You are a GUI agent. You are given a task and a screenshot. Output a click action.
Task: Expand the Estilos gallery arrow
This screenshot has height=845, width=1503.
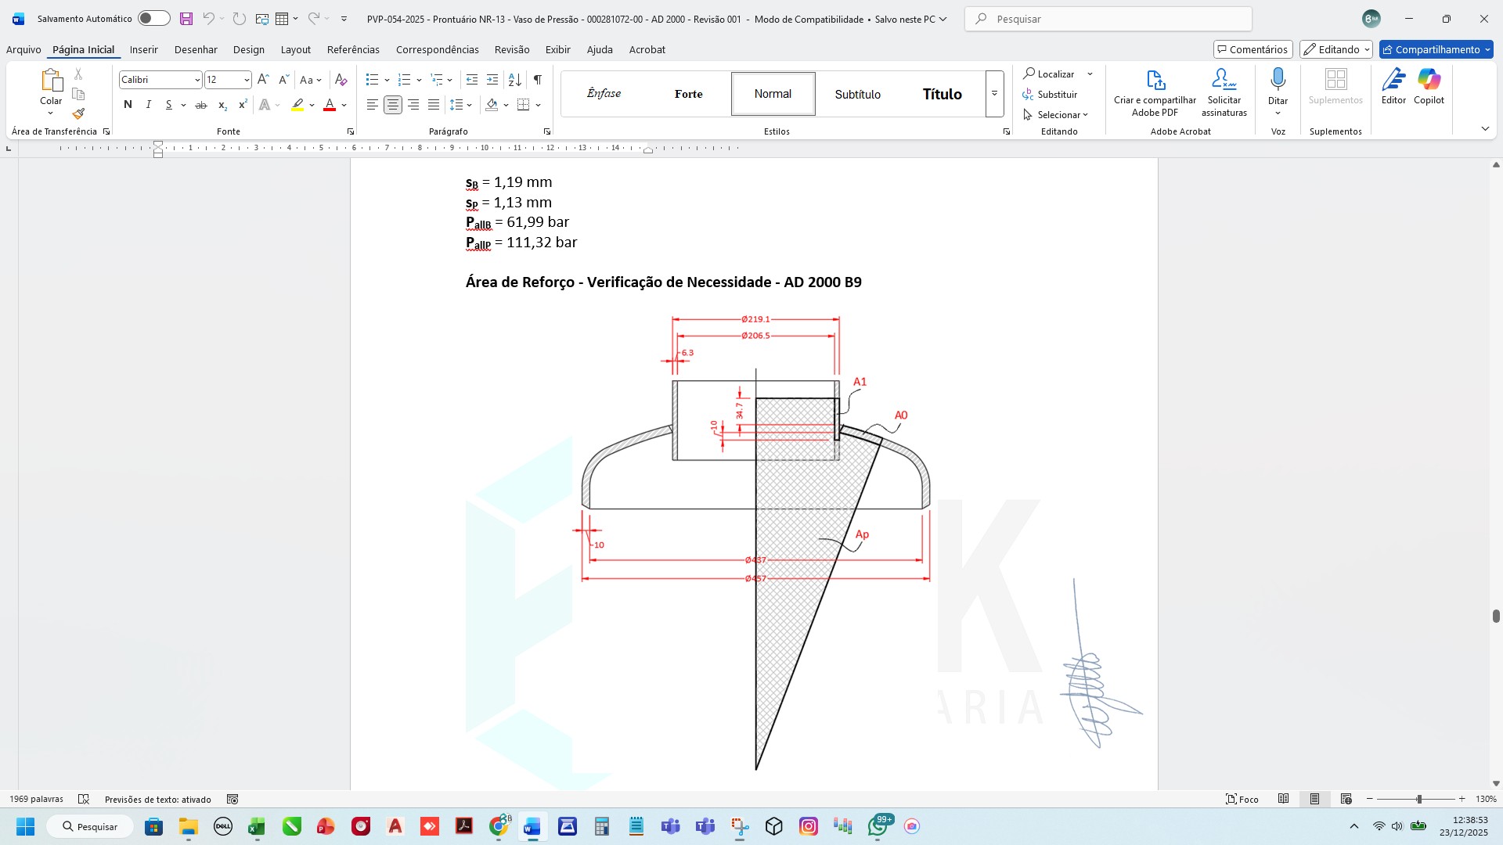994,94
